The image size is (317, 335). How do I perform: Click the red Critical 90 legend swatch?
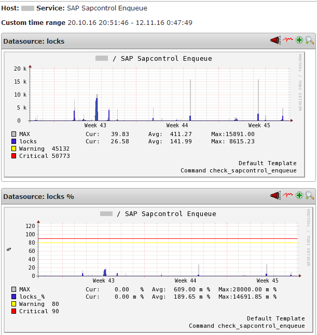click(x=14, y=311)
